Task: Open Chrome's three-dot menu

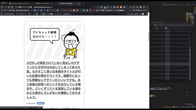Action: (x=147, y=7)
